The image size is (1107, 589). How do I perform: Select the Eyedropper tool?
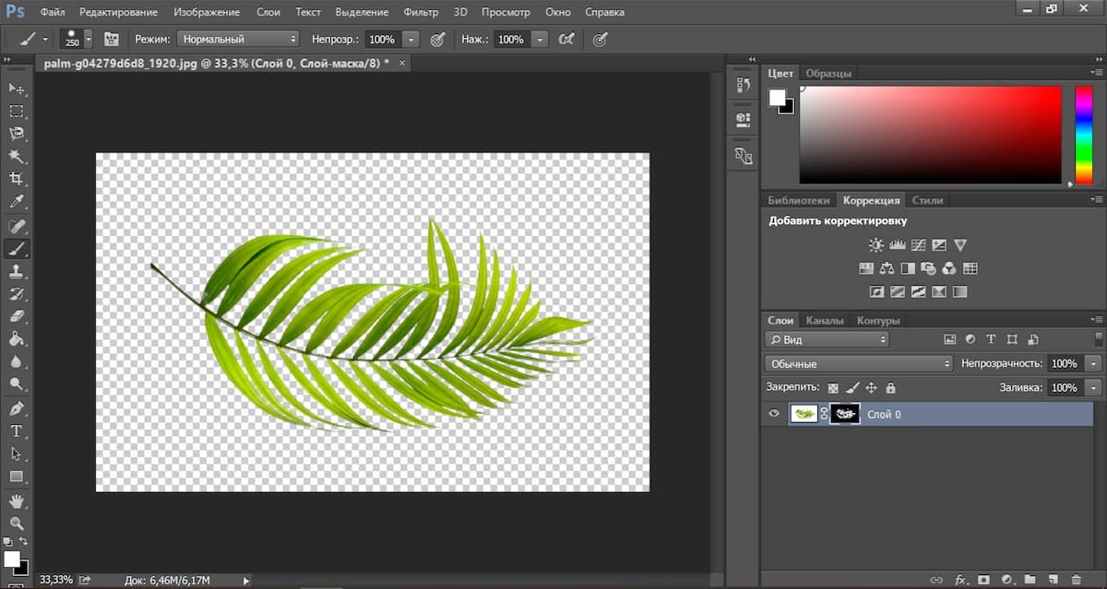[x=16, y=202]
